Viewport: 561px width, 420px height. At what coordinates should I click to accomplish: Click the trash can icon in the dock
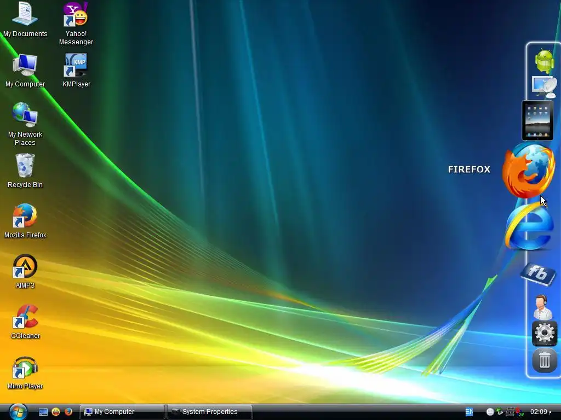(544, 360)
